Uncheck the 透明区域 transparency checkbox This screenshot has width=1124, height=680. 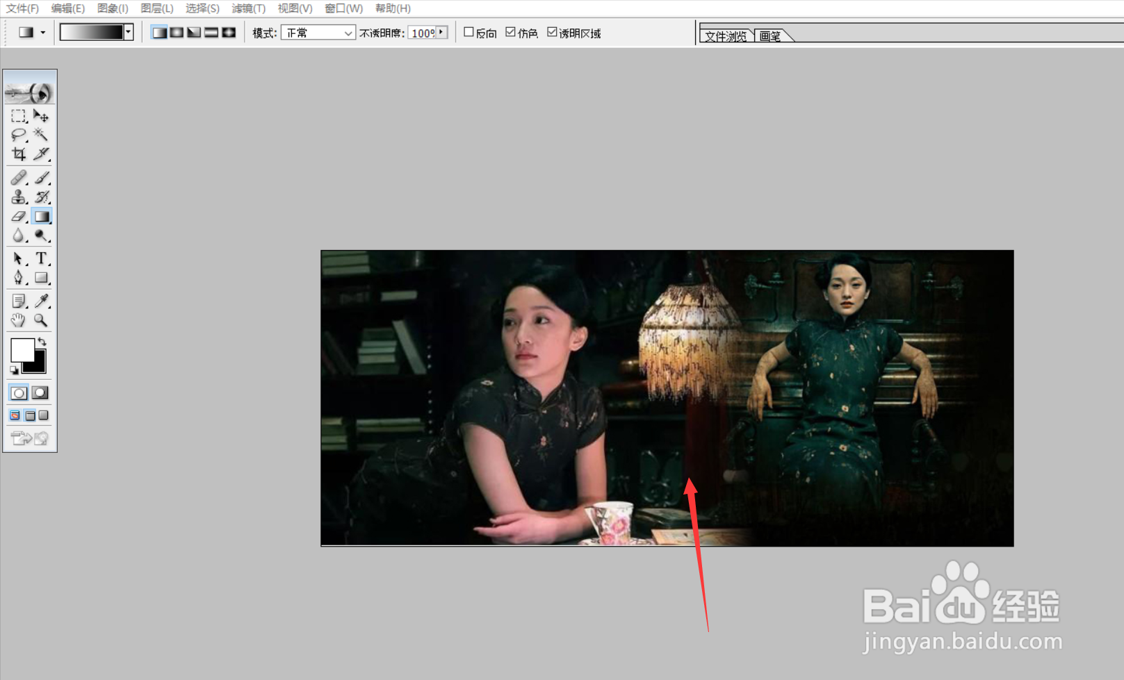[x=552, y=32]
